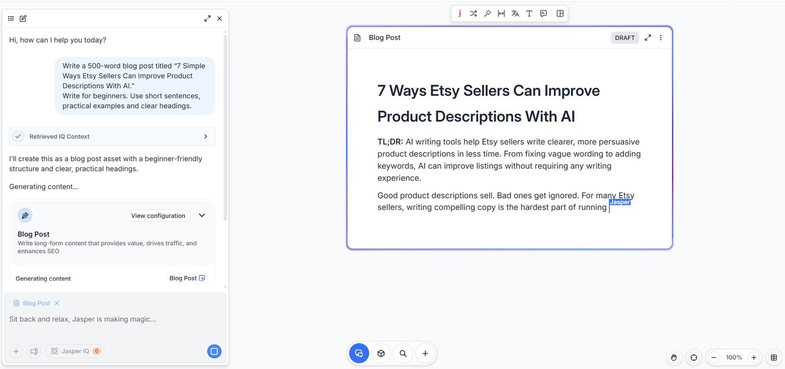The image size is (785, 369).
Task: Click the search icon in the bottom bar
Action: coord(403,353)
